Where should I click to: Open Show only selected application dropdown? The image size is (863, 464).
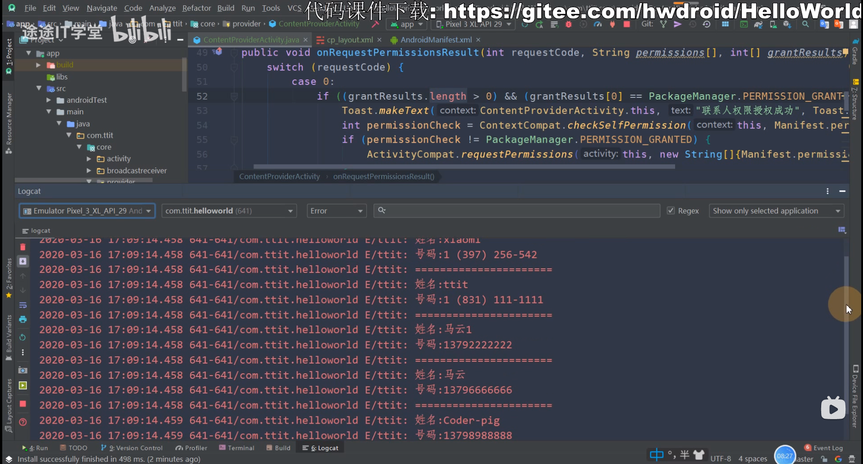[x=776, y=210]
